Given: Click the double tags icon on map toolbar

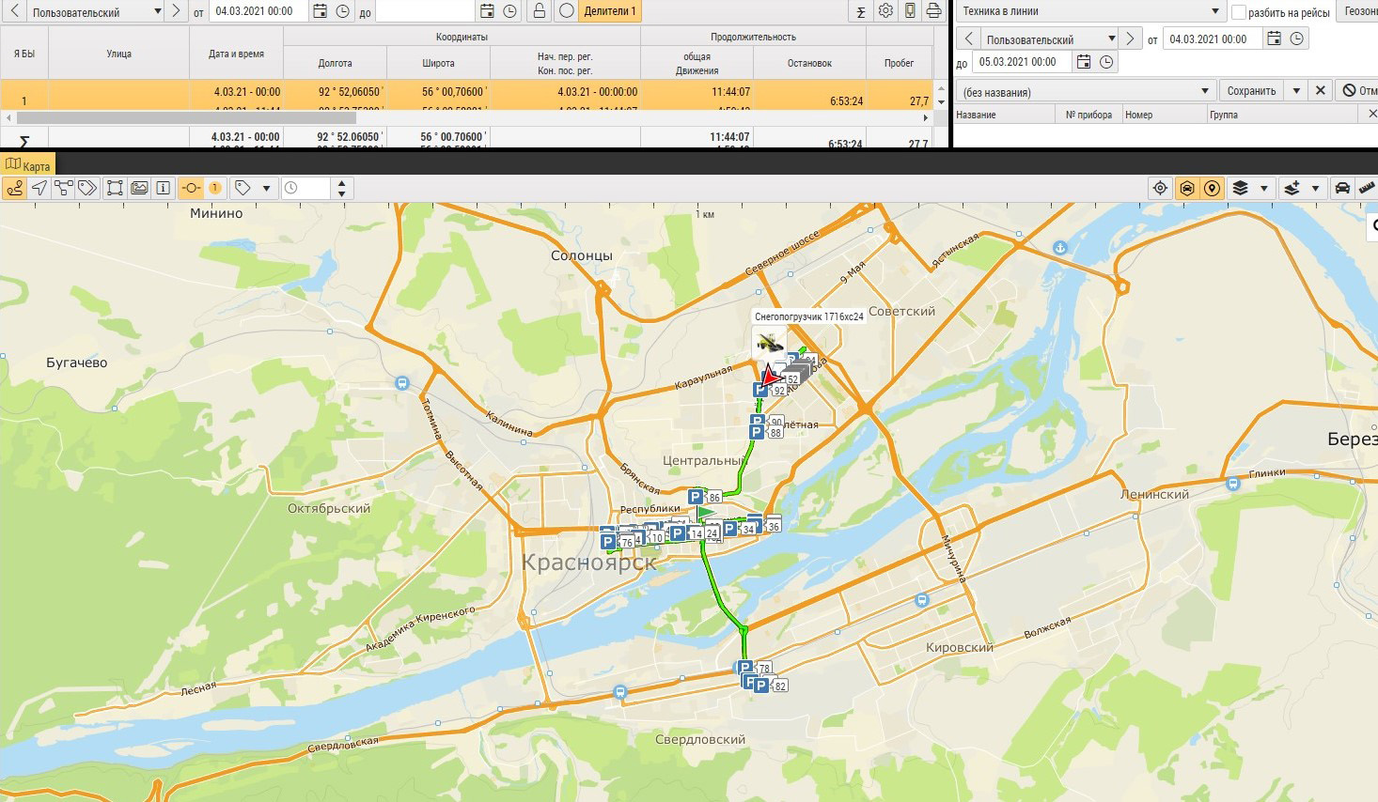Looking at the screenshot, I should 87,188.
